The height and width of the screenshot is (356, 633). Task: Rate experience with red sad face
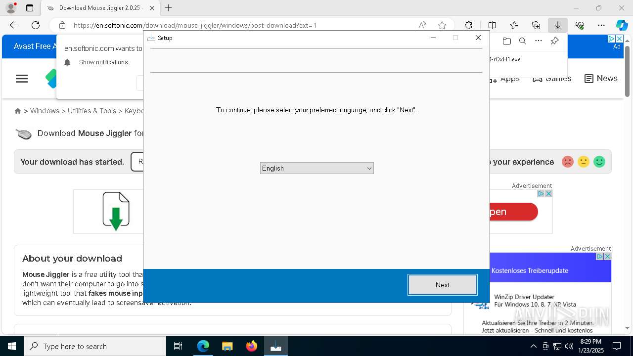568,162
